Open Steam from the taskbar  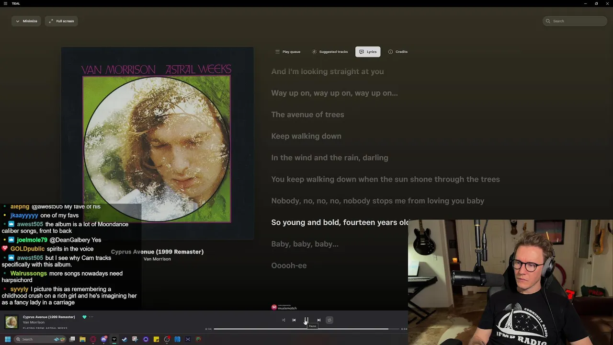click(125, 339)
